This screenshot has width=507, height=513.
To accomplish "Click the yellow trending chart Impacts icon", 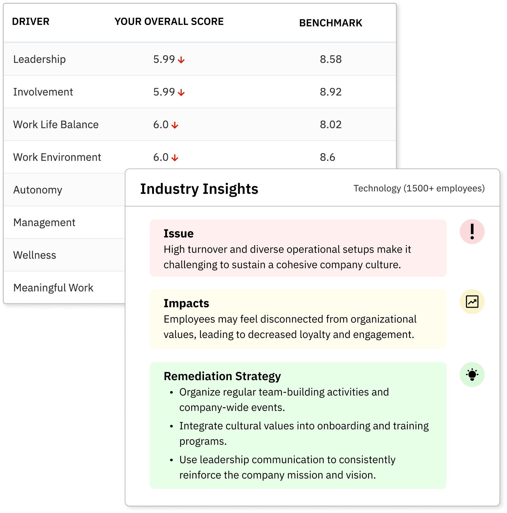I will pyautogui.click(x=472, y=302).
